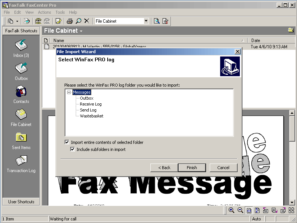The image size is (297, 223).
Task: Open the Transaction Log shortcut
Action: pos(21,164)
